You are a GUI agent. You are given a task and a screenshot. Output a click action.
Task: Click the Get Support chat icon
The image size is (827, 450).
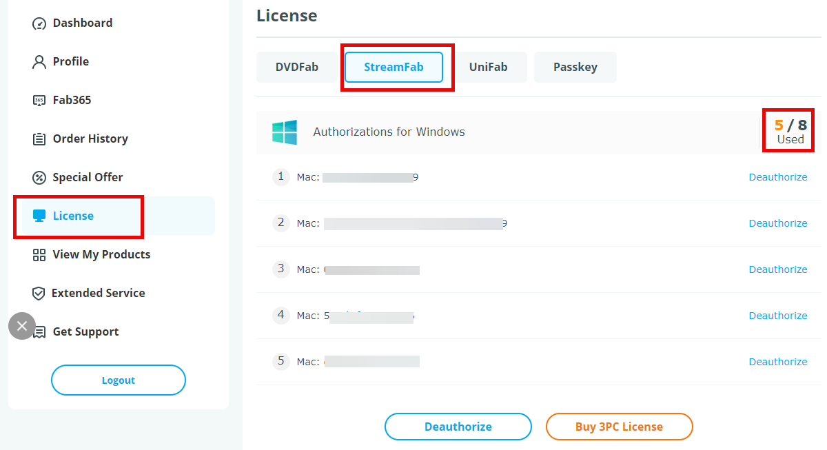[x=41, y=332]
